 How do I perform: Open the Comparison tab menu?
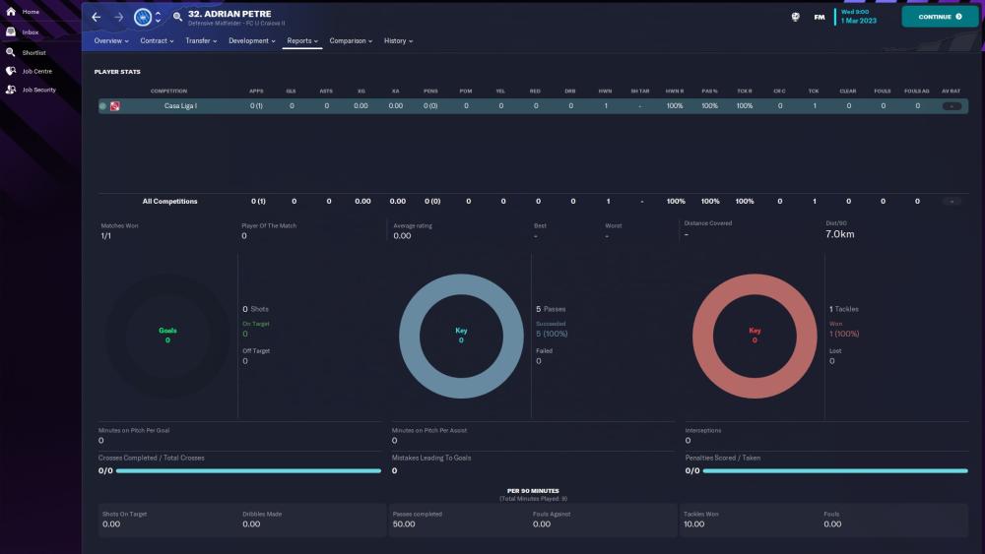351,41
